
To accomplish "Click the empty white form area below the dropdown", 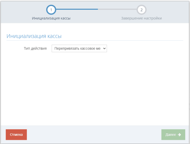I will [95, 89].
